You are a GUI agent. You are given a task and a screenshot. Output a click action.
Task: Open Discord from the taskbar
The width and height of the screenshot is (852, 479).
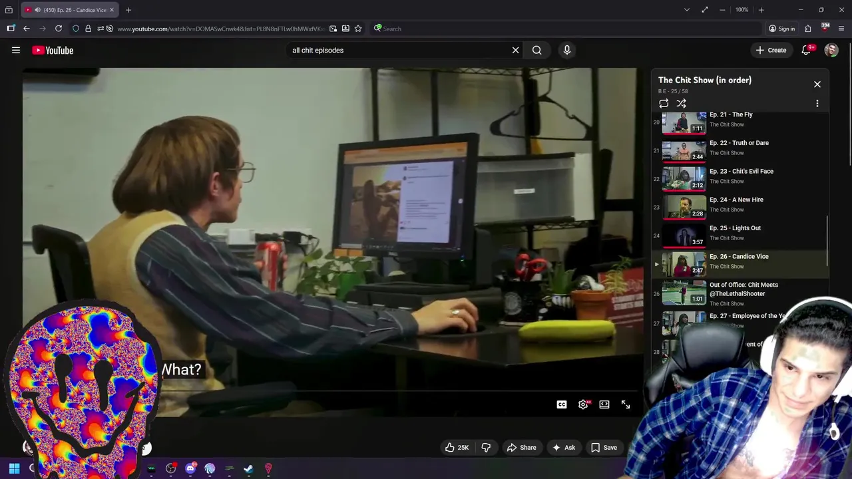tap(190, 469)
